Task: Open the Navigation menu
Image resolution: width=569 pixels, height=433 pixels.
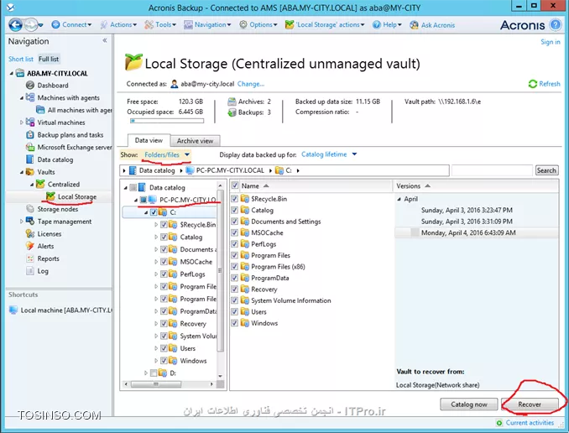Action: [207, 24]
